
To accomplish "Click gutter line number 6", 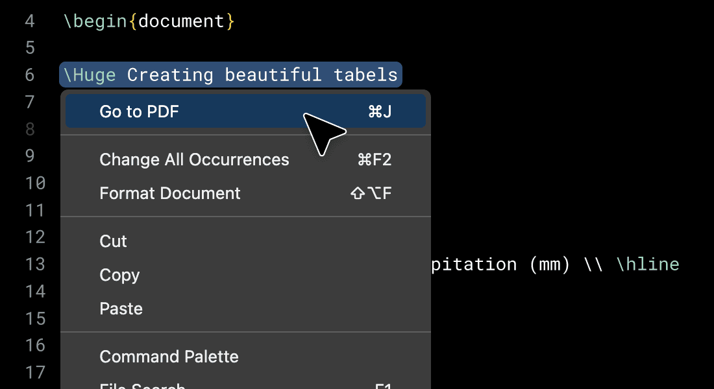I will (x=30, y=75).
